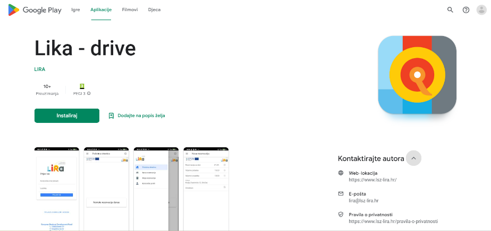491x231 pixels.
Task: Select the Aplikacije tab
Action: click(x=101, y=10)
